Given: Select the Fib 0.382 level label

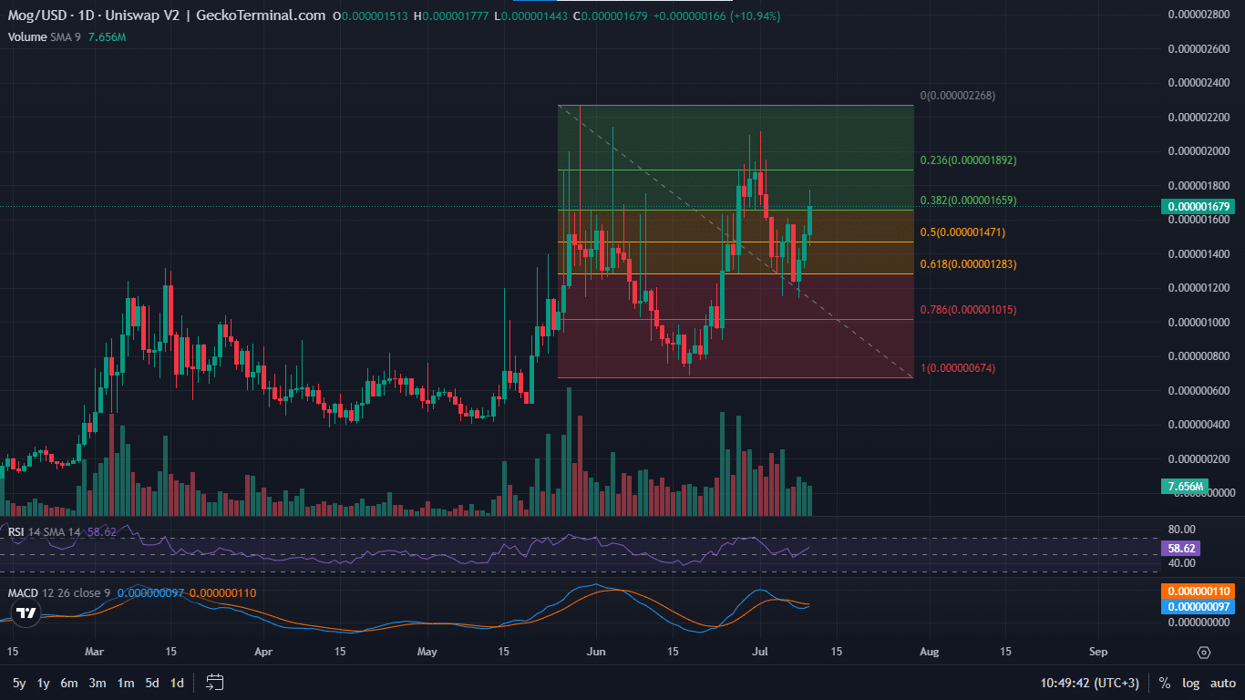Looking at the screenshot, I should [967, 200].
